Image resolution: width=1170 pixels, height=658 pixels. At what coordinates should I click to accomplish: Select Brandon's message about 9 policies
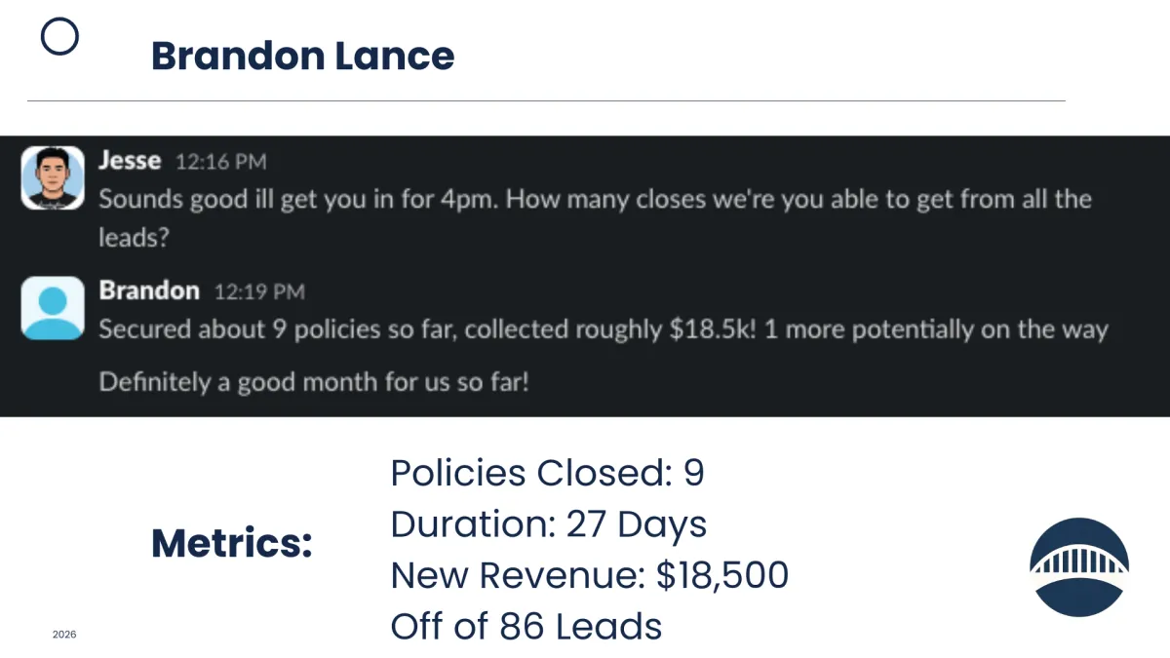tap(603, 329)
